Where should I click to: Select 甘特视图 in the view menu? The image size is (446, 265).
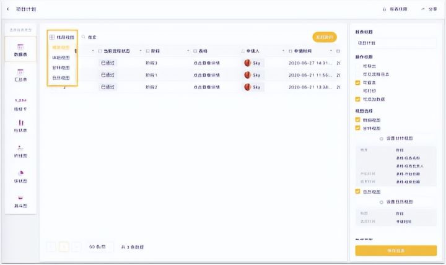tap(61, 67)
